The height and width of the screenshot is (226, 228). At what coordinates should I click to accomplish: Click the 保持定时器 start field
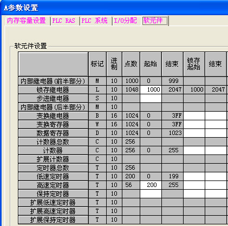[151, 193]
